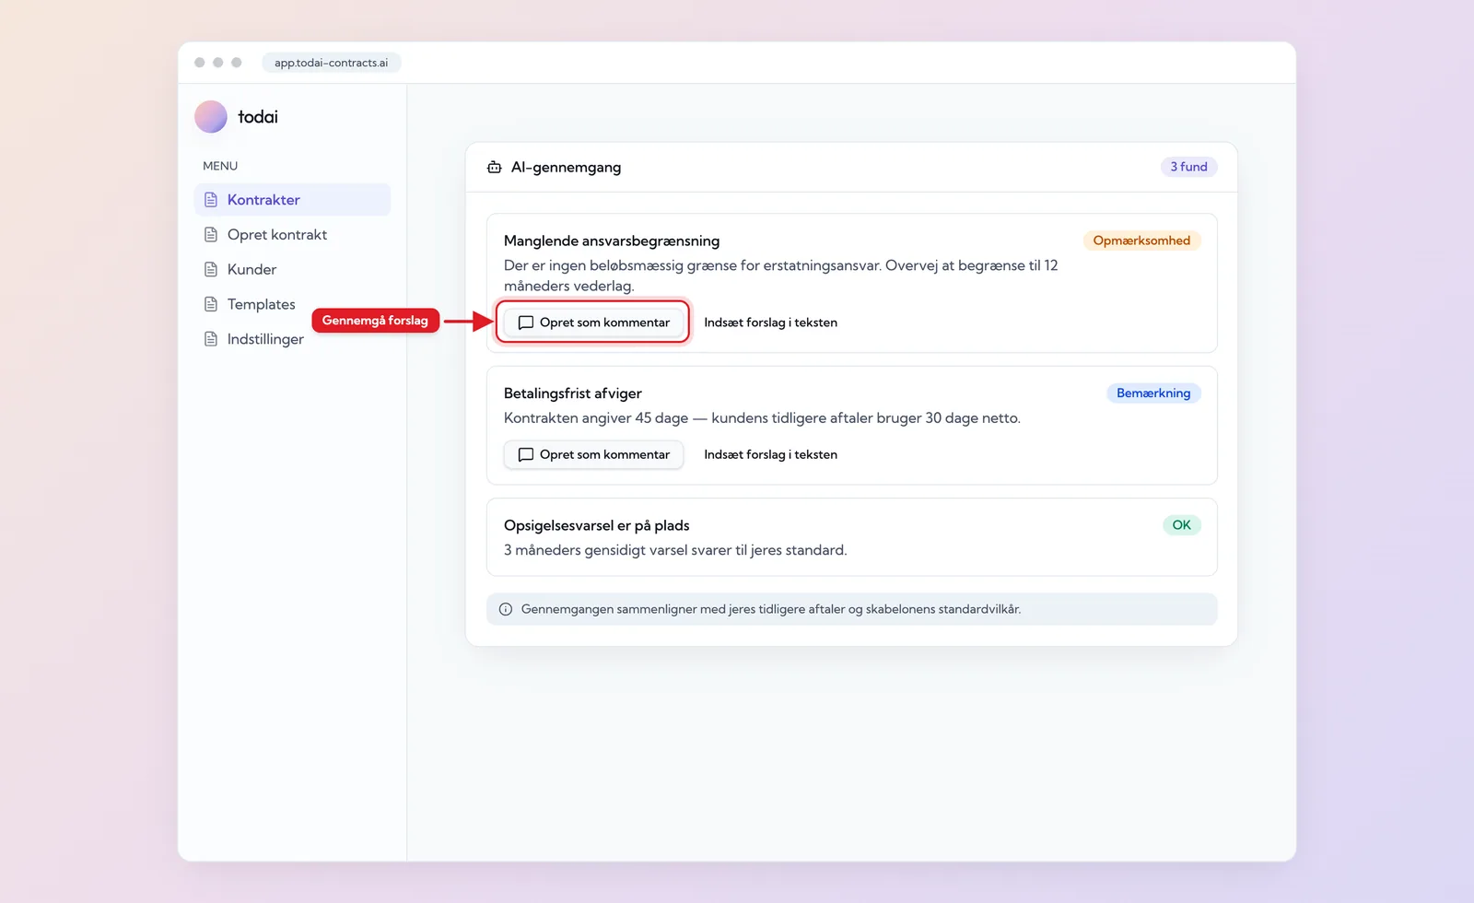Click the Kontrakter document icon
The image size is (1474, 903).
211,200
